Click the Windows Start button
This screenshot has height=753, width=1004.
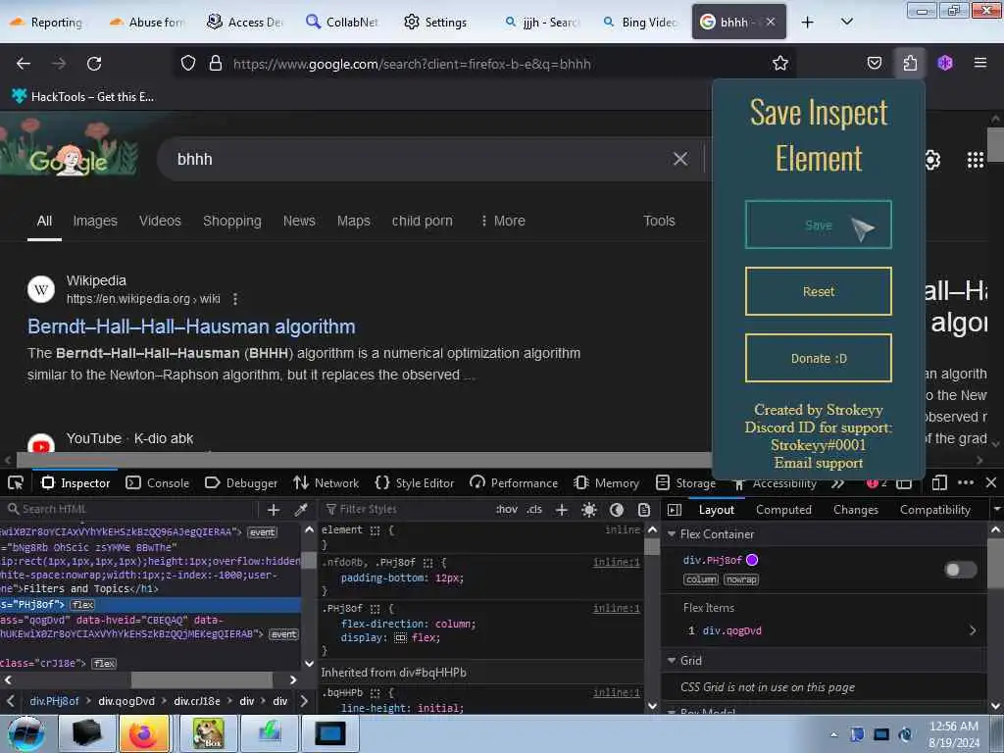(25, 733)
